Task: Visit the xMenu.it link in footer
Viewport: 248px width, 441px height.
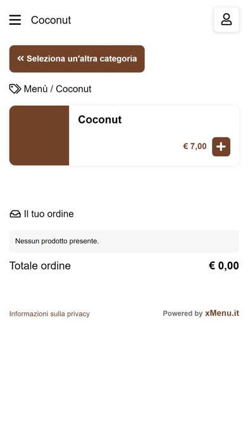Action: tap(222, 313)
